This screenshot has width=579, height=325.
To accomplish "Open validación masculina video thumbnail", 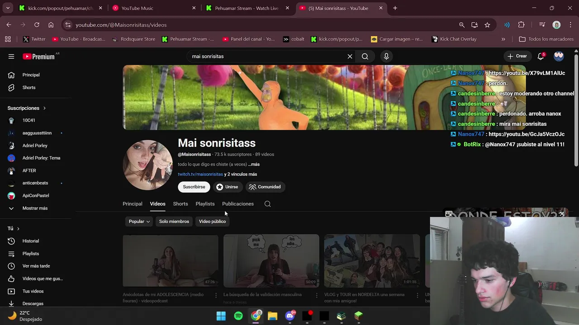I will [271, 260].
